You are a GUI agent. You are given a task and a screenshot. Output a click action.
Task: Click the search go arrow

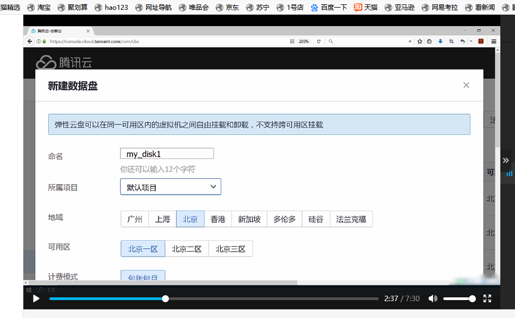[410, 41]
